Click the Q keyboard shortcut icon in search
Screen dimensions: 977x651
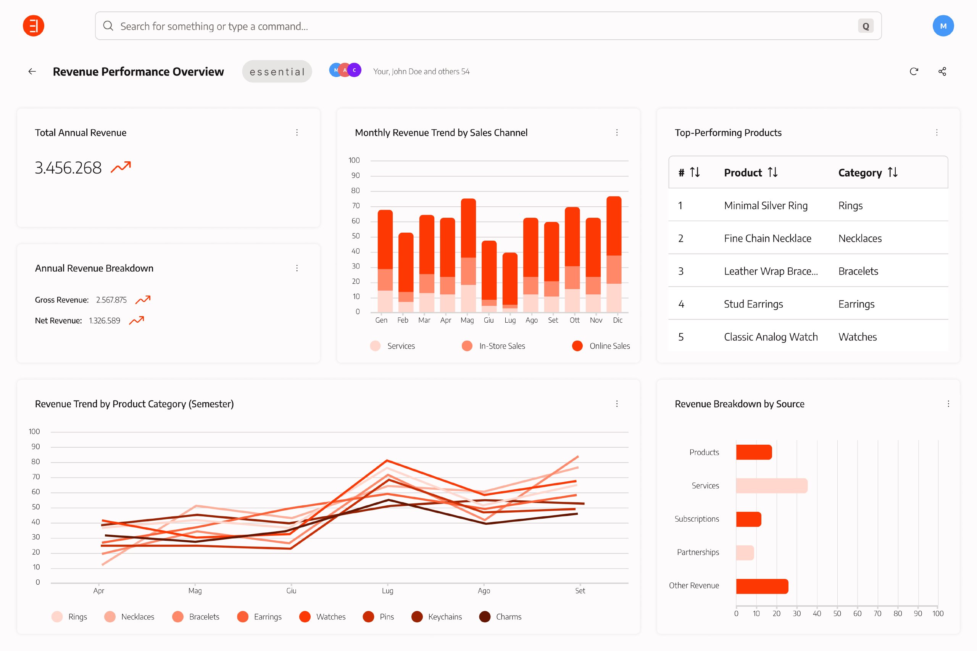[x=866, y=26]
